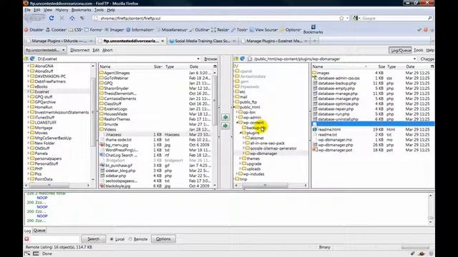The width and height of the screenshot is (458, 257).
Task: Click the search text input field
Action: 54,239
